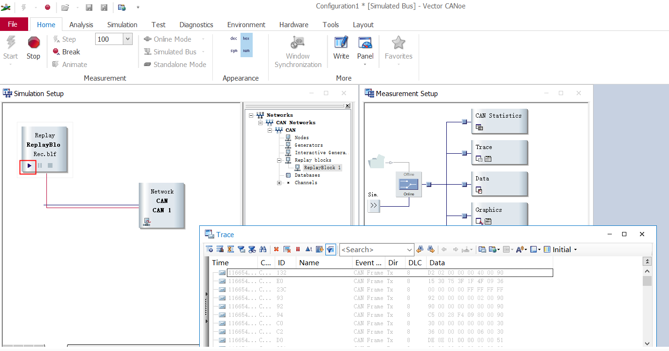Click the connection square before the CAN Statistics block

464,122
